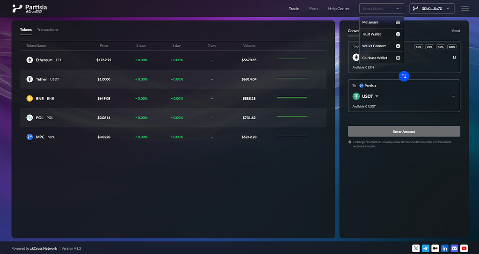
Task: Click the BNB coin icon
Action: click(x=29, y=98)
